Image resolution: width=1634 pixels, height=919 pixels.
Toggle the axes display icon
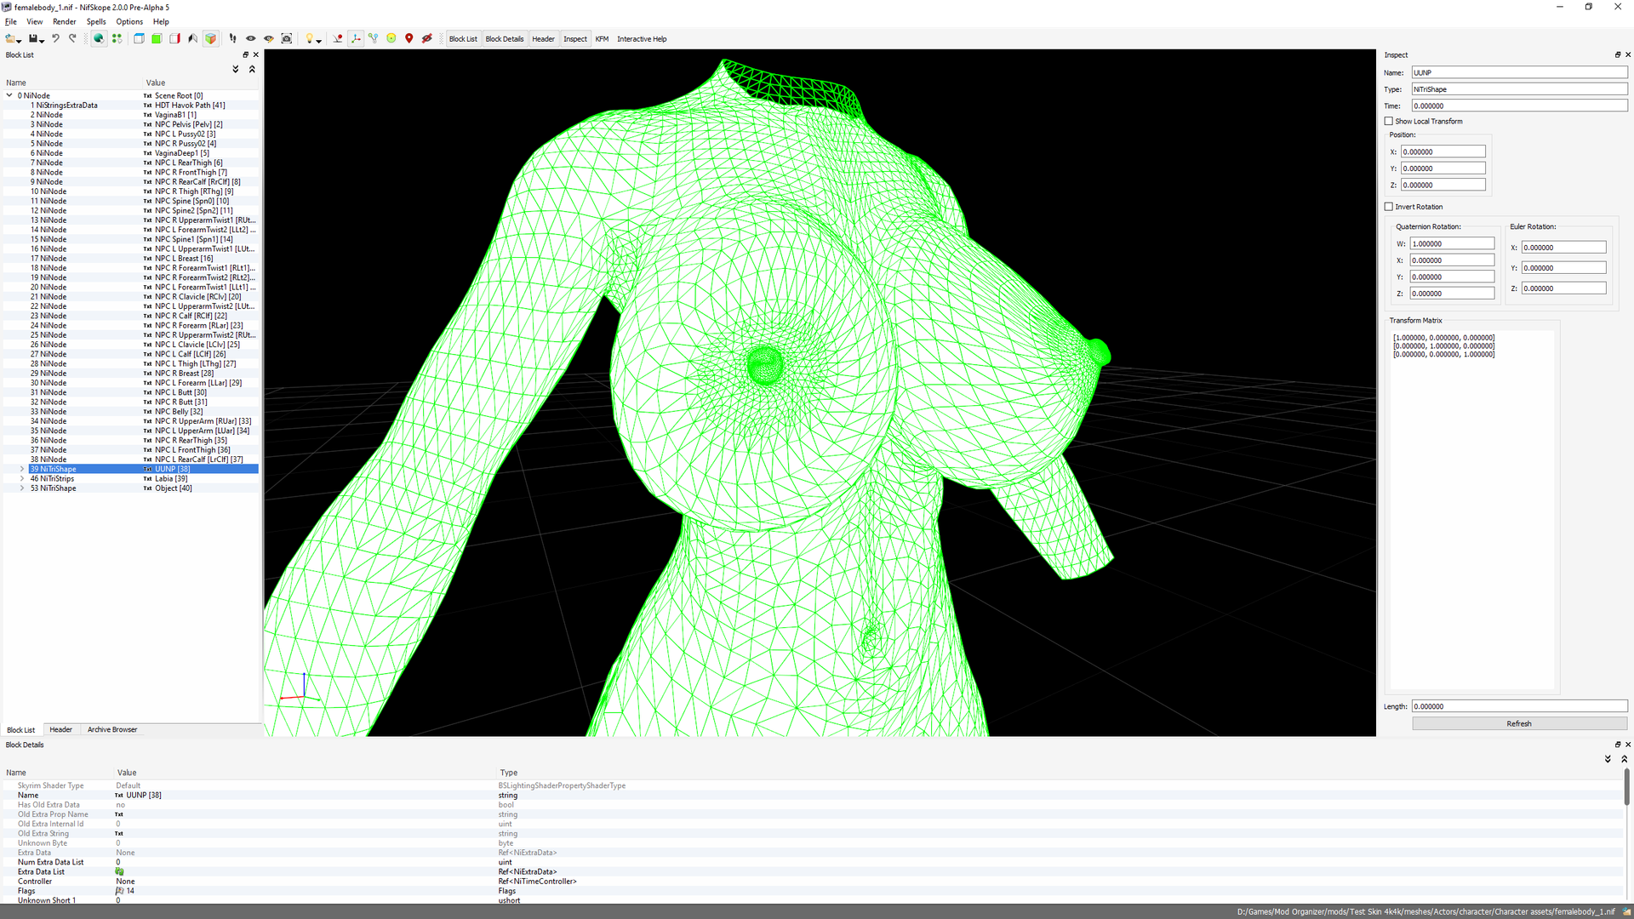point(356,39)
